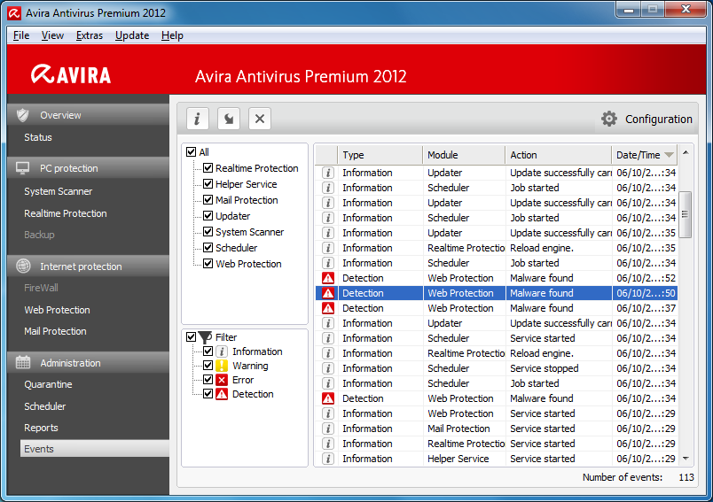Open the File menu
This screenshot has width=713, height=502.
(x=21, y=35)
